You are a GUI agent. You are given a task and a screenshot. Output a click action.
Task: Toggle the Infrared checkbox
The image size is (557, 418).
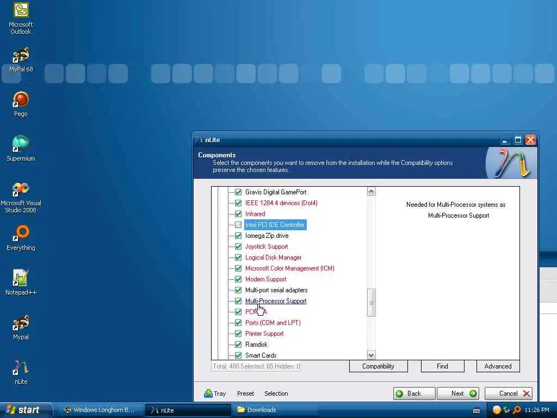coord(238,214)
